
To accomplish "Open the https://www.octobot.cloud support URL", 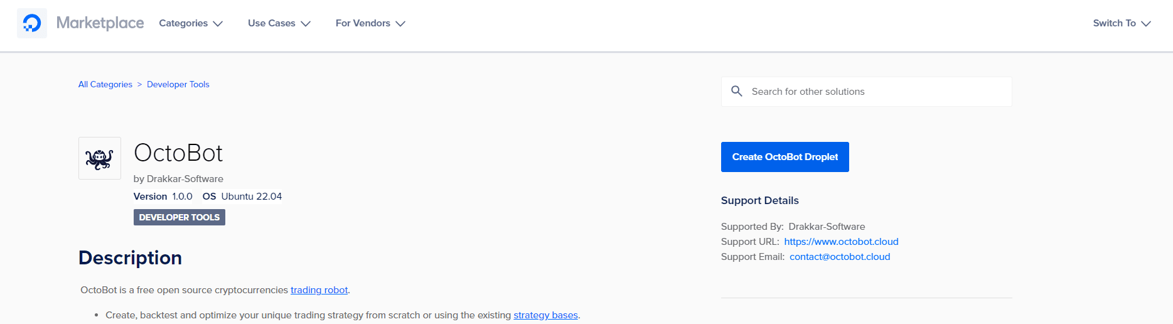I will (x=841, y=242).
